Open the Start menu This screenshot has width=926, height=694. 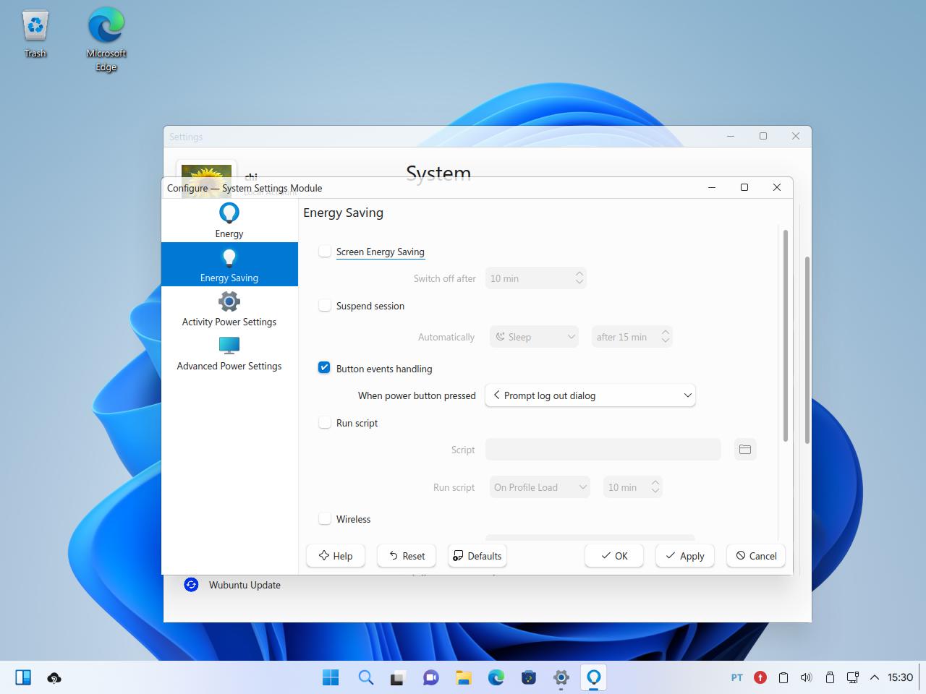click(x=331, y=677)
